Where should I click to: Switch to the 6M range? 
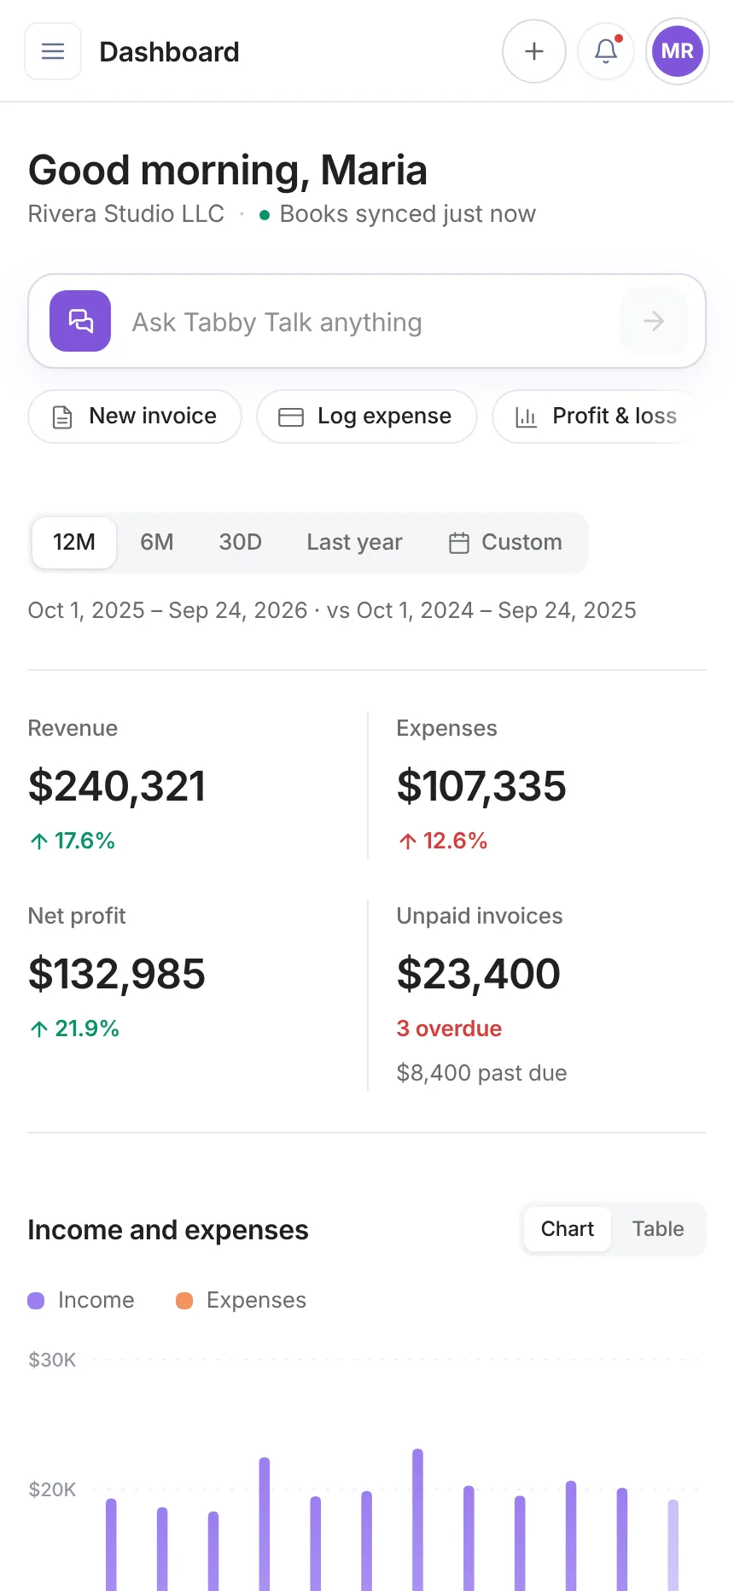[x=157, y=542]
